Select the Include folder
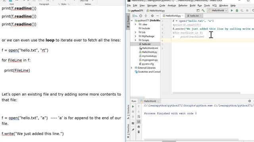Image resolution: width=254 pixels, height=142 pixels. pos(146,28)
